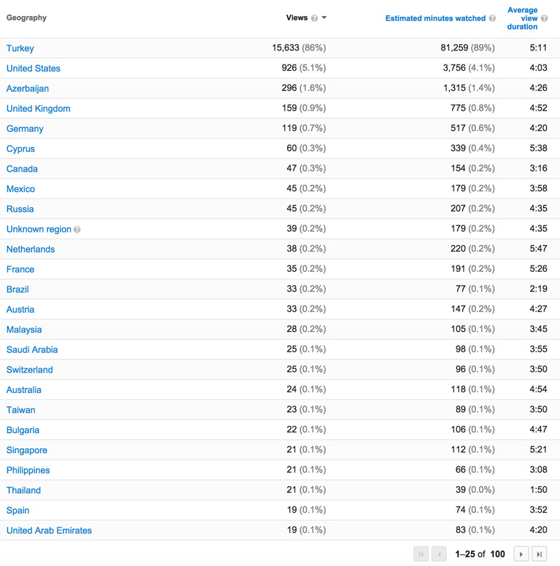Select Azerbaijan in geography list
Screen dimensions: 560x566
27,88
